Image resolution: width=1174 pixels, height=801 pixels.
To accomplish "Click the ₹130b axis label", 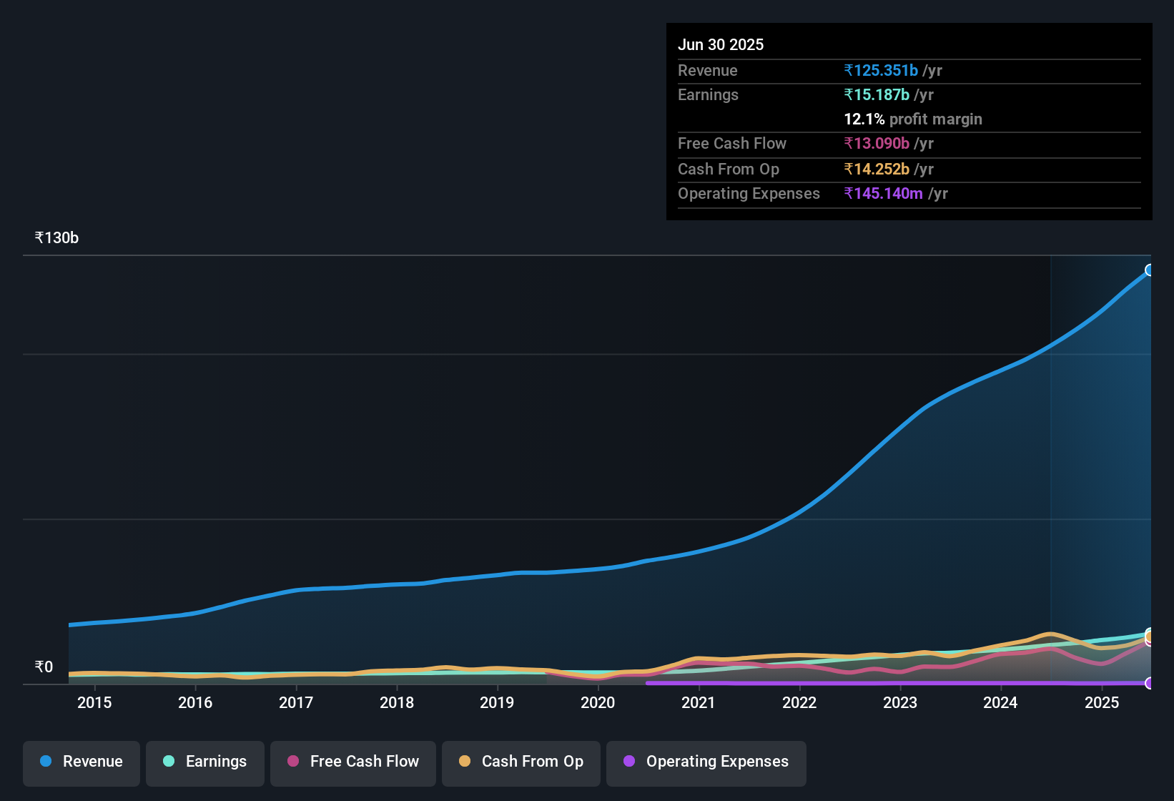I will [56, 237].
